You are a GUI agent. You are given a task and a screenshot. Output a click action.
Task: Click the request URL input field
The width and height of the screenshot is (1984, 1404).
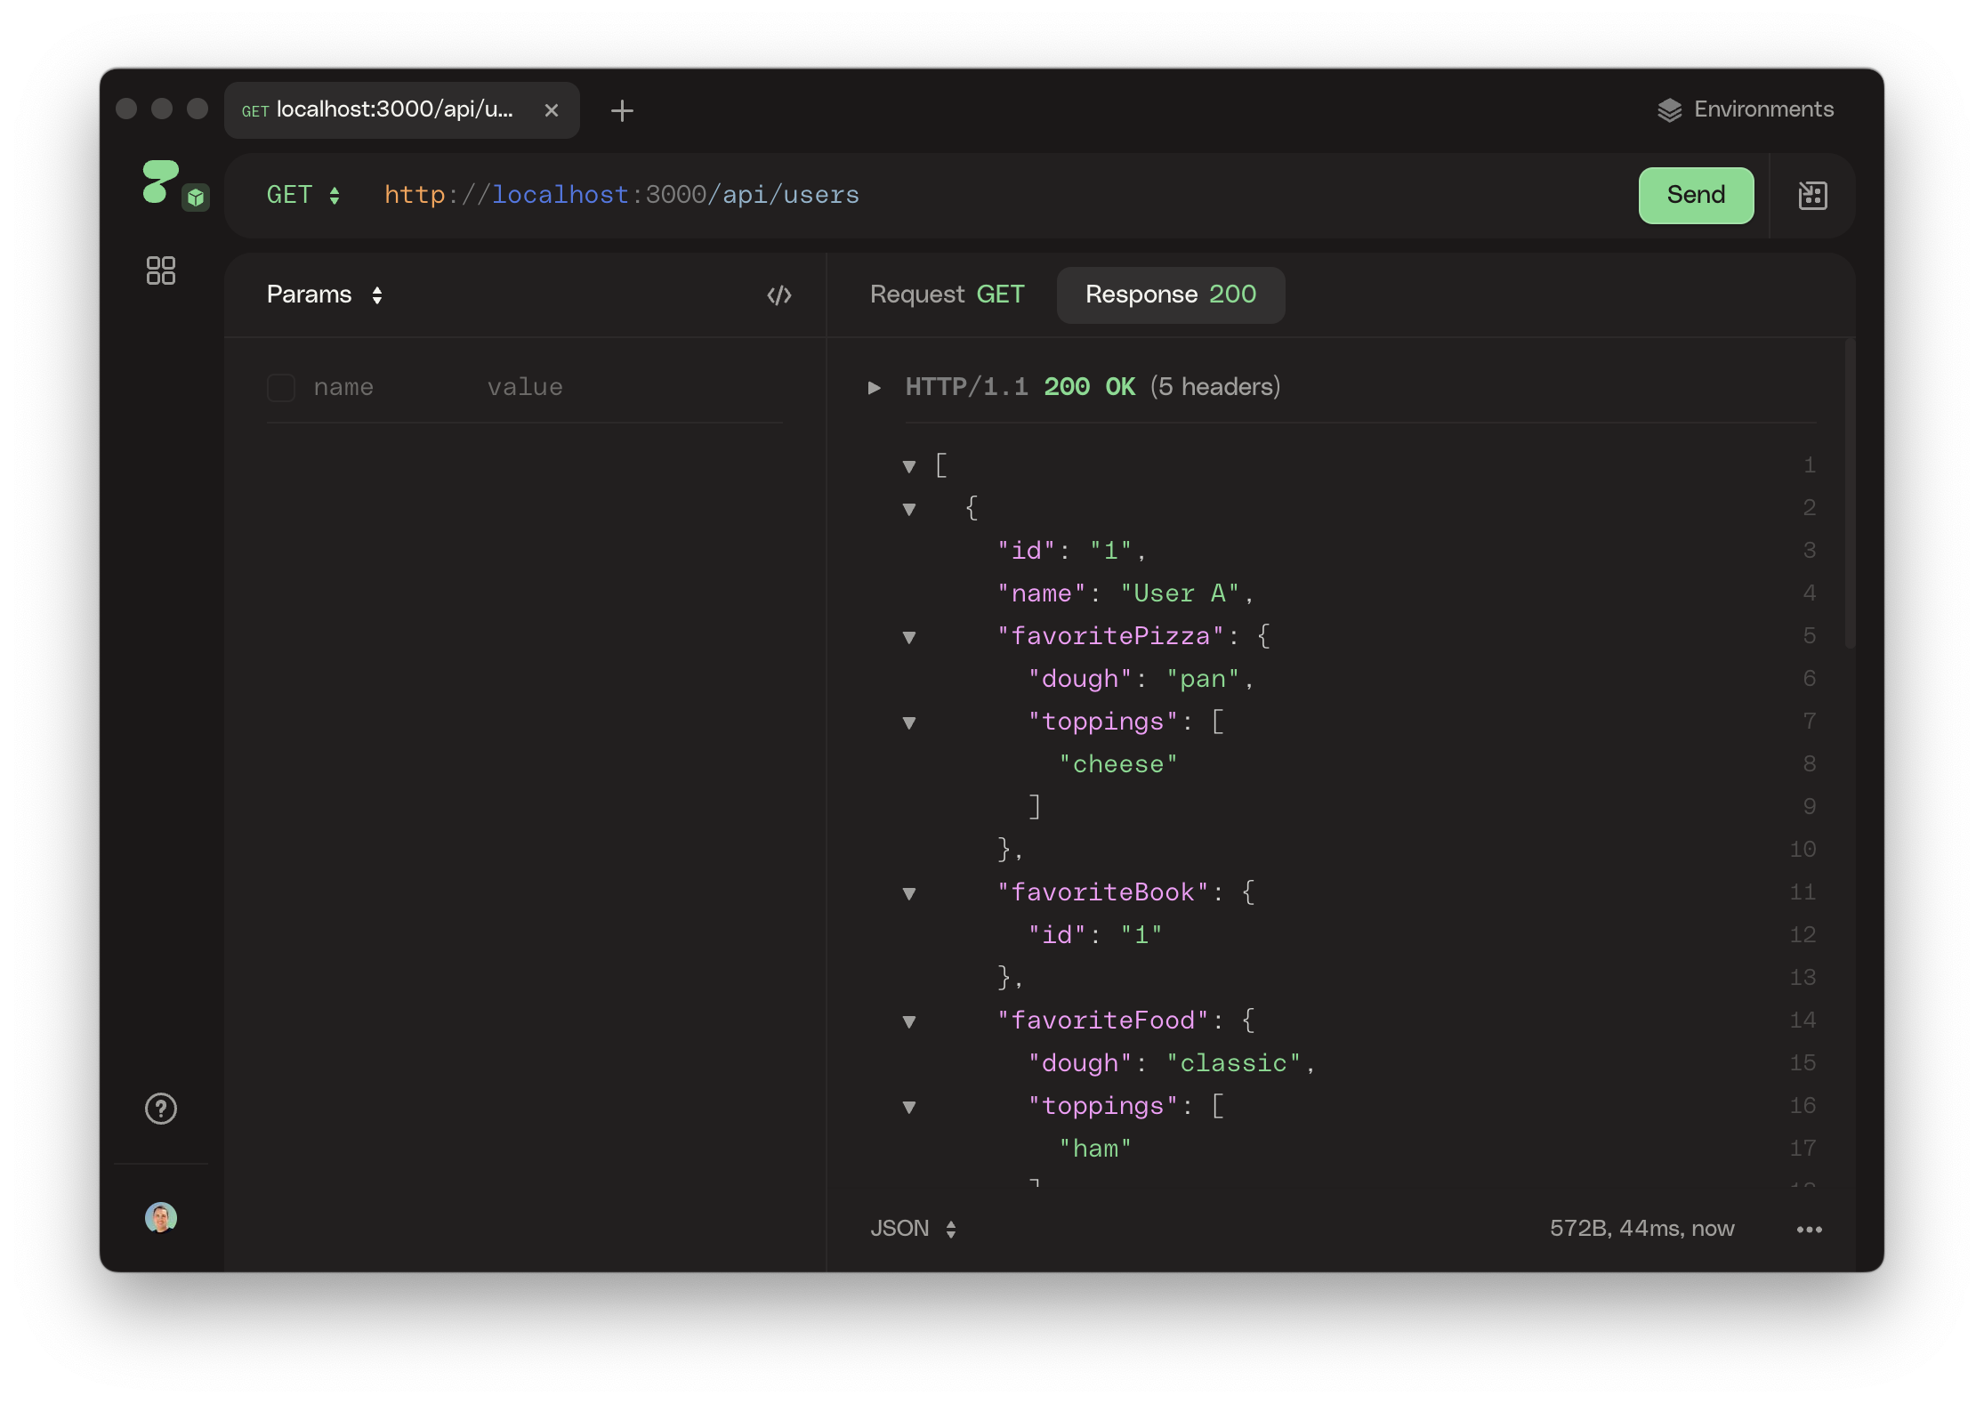click(x=979, y=196)
